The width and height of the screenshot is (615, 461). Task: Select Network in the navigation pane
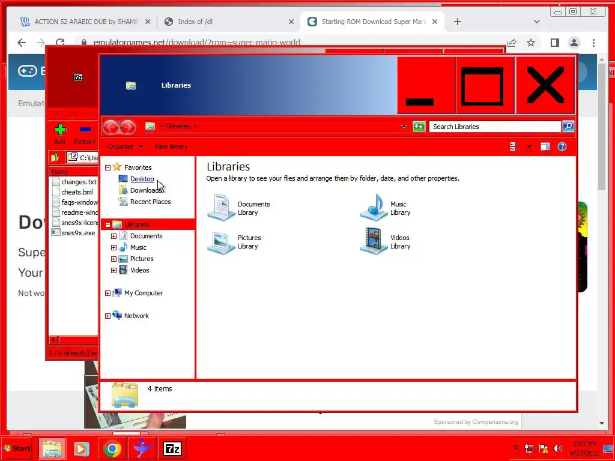(x=136, y=316)
